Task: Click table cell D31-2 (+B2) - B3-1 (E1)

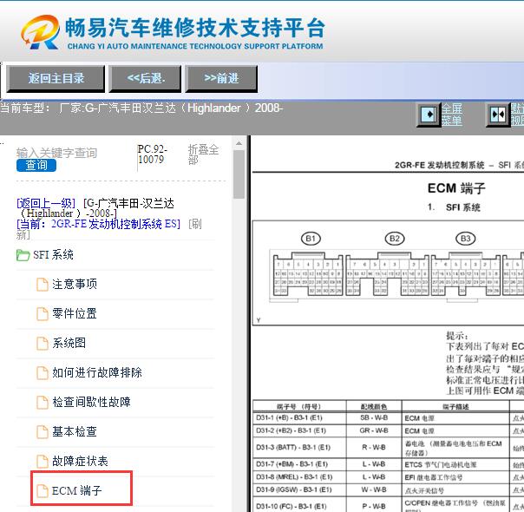Action: (x=300, y=430)
